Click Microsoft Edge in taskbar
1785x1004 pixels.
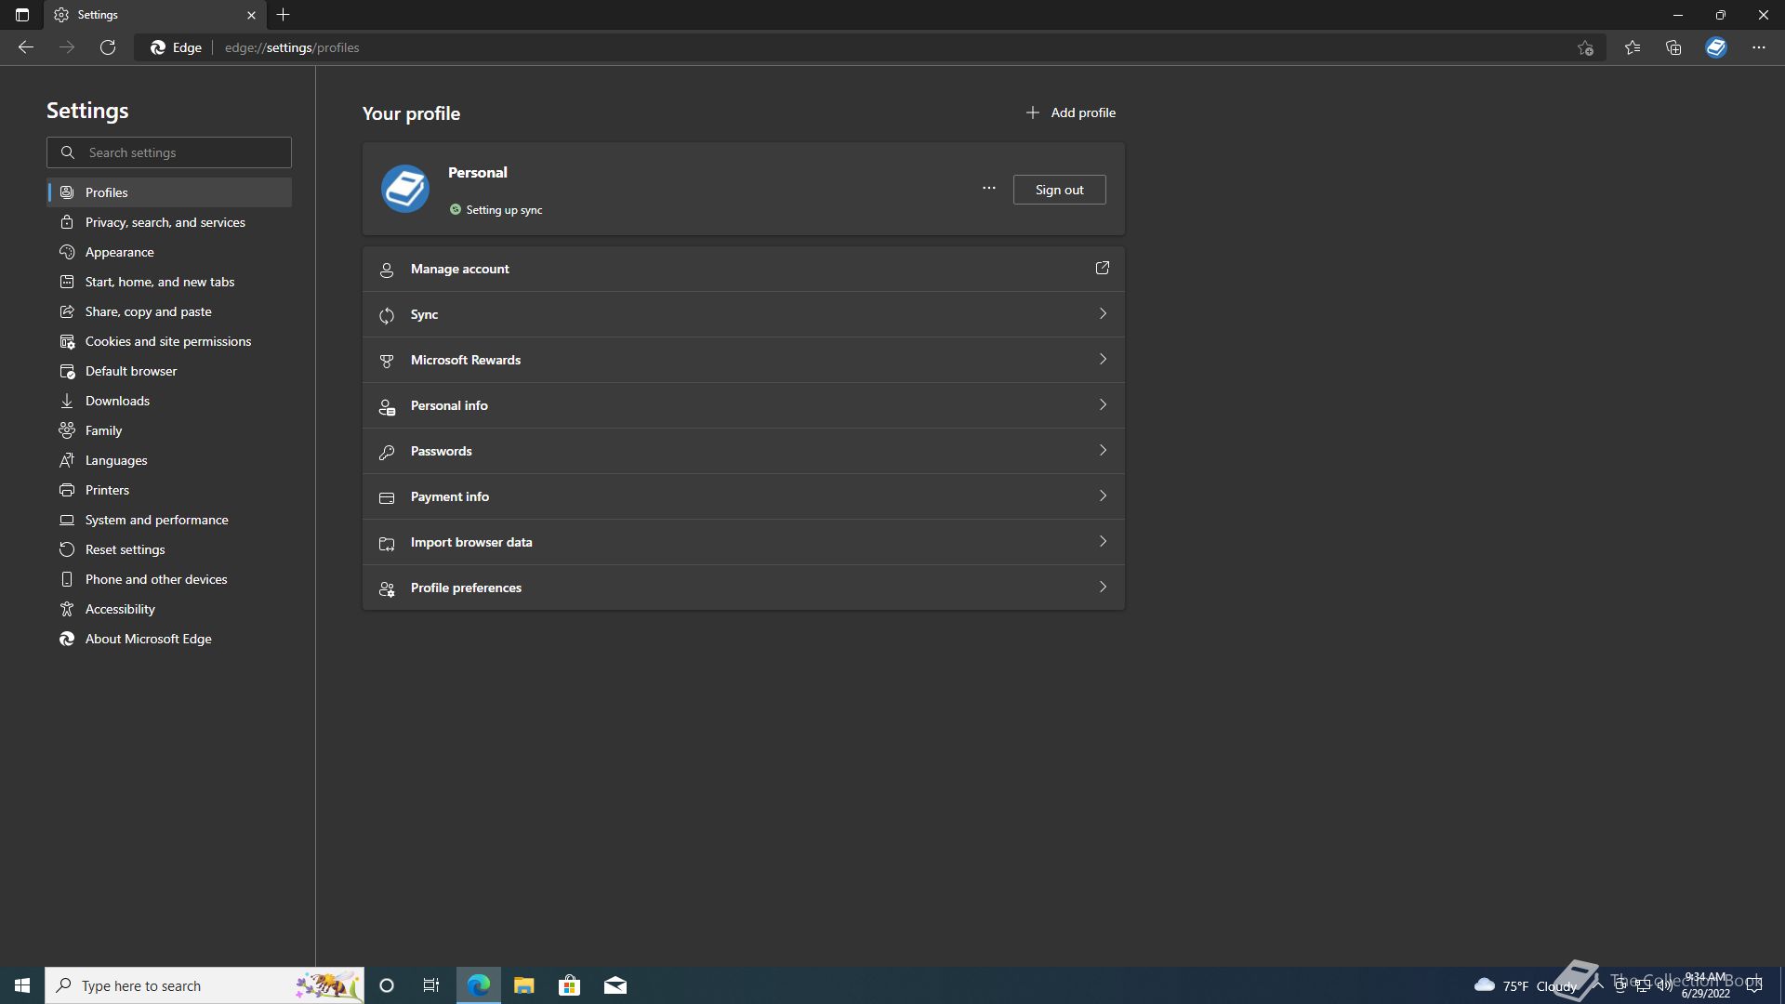pos(479,985)
